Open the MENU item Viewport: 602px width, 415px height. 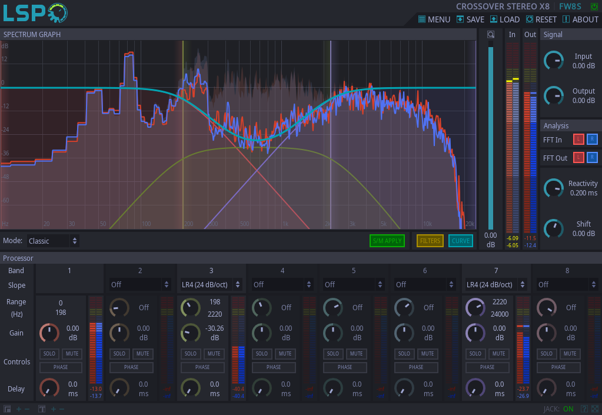[x=434, y=19]
